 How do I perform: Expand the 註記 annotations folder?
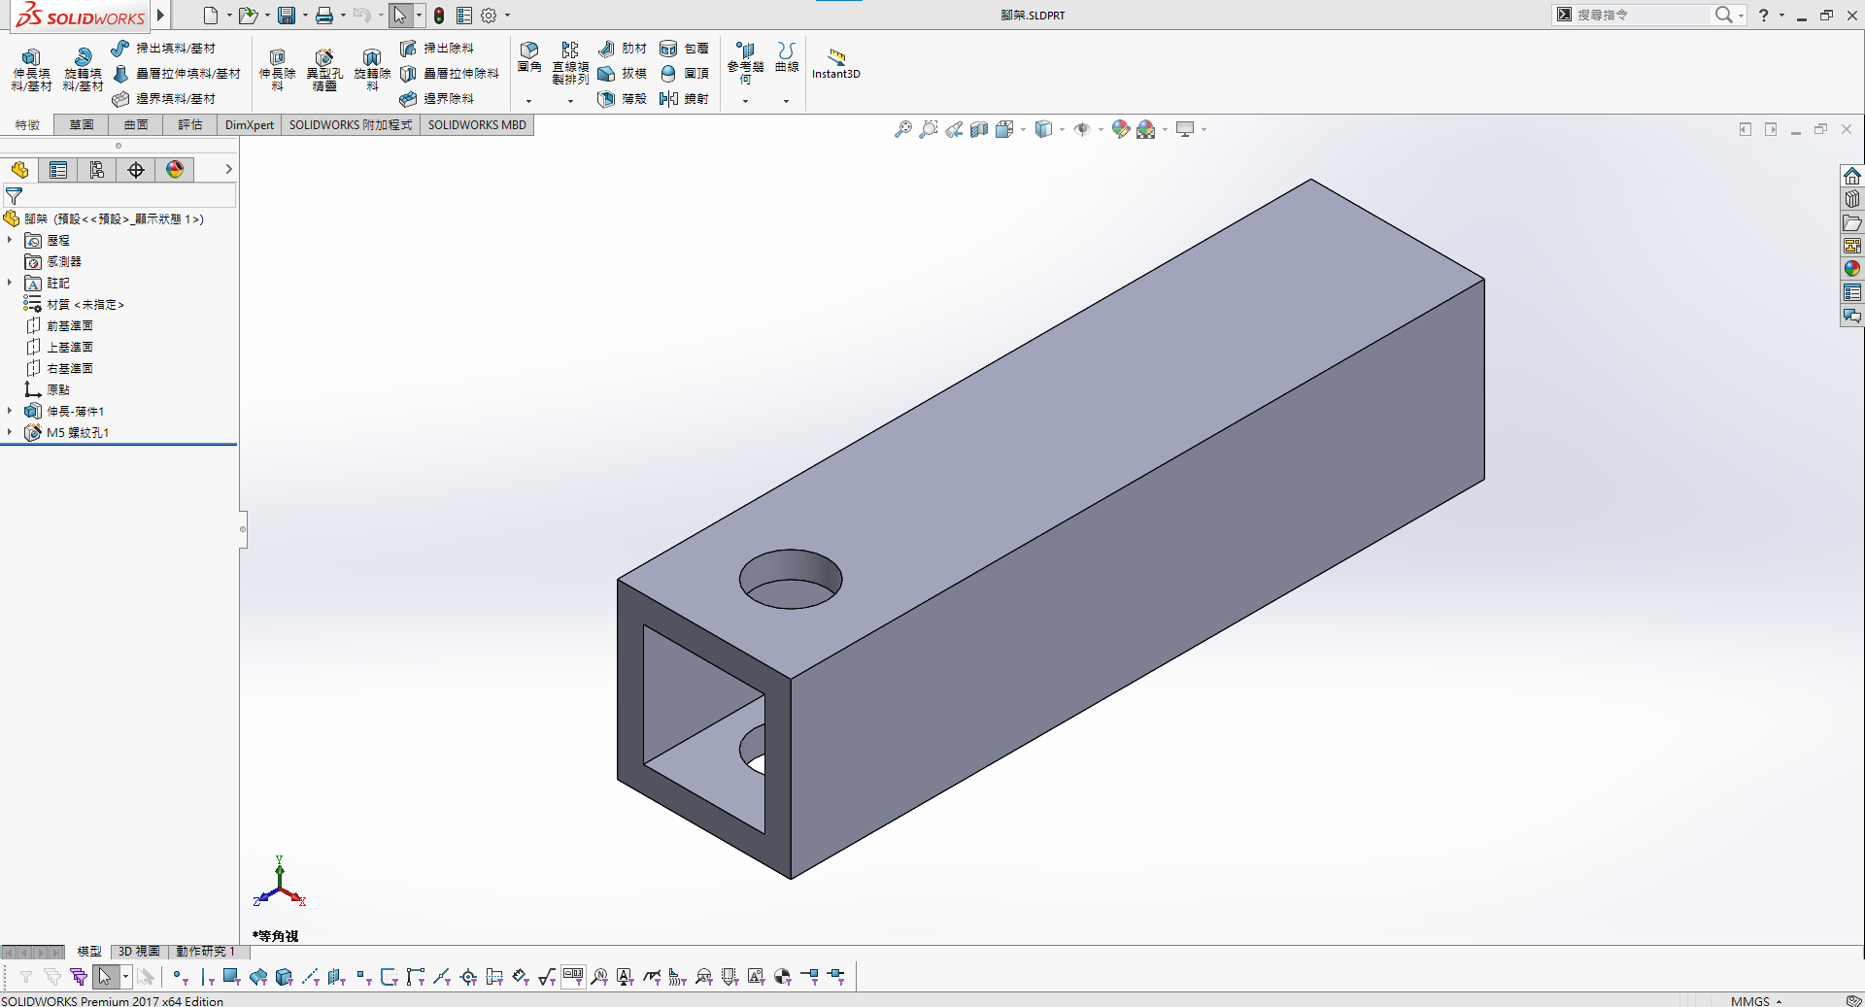click(10, 283)
